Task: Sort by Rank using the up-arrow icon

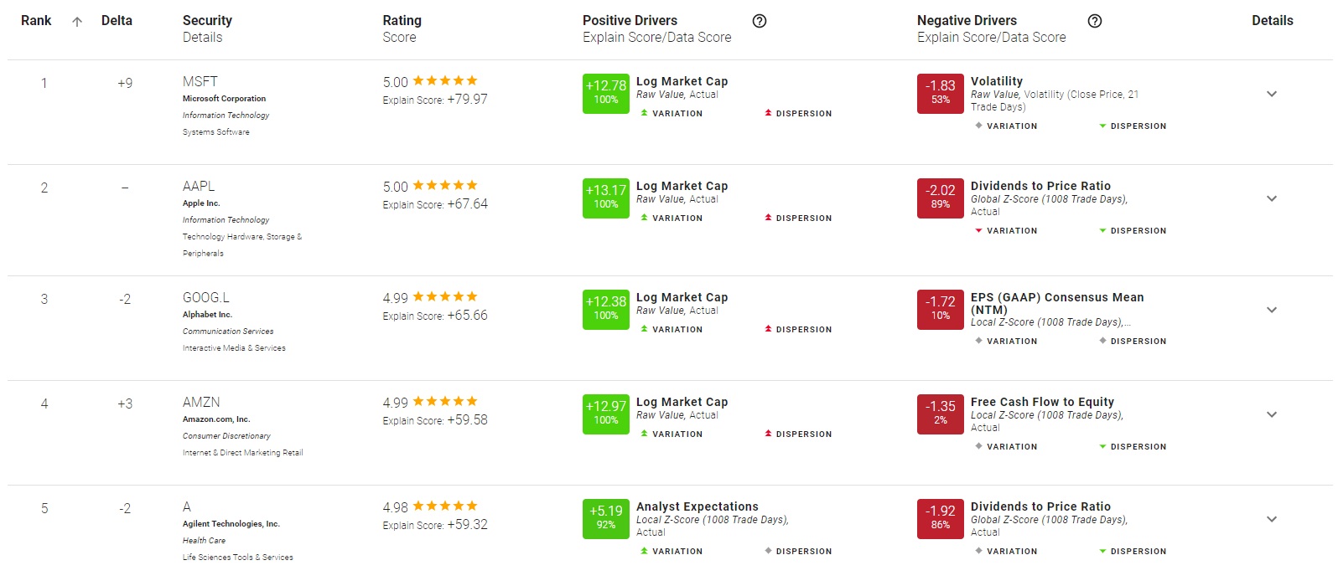Action: pyautogui.click(x=77, y=22)
